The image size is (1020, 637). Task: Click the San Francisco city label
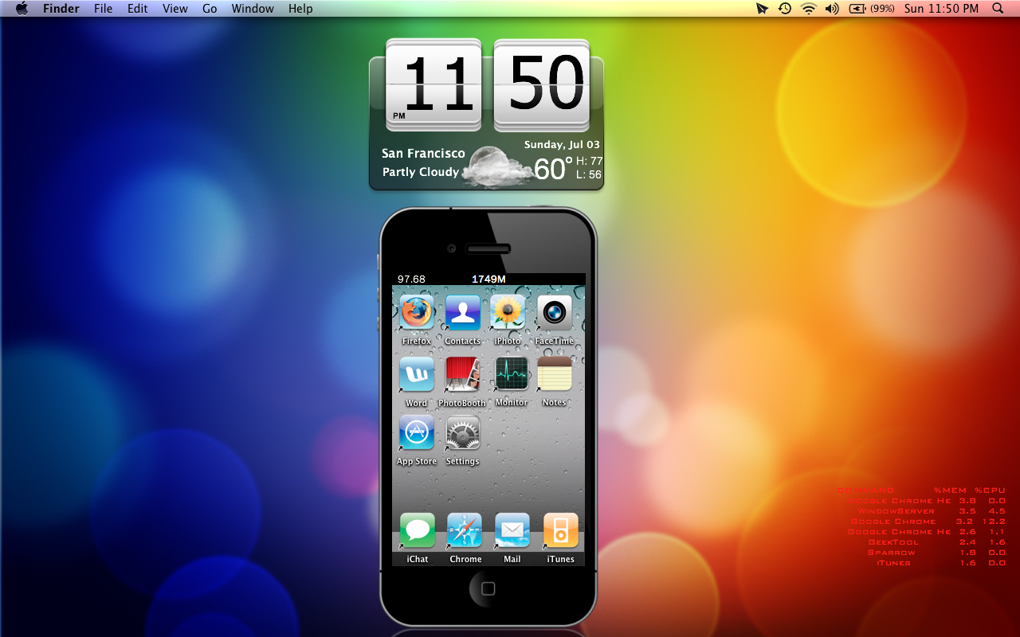pos(423,154)
